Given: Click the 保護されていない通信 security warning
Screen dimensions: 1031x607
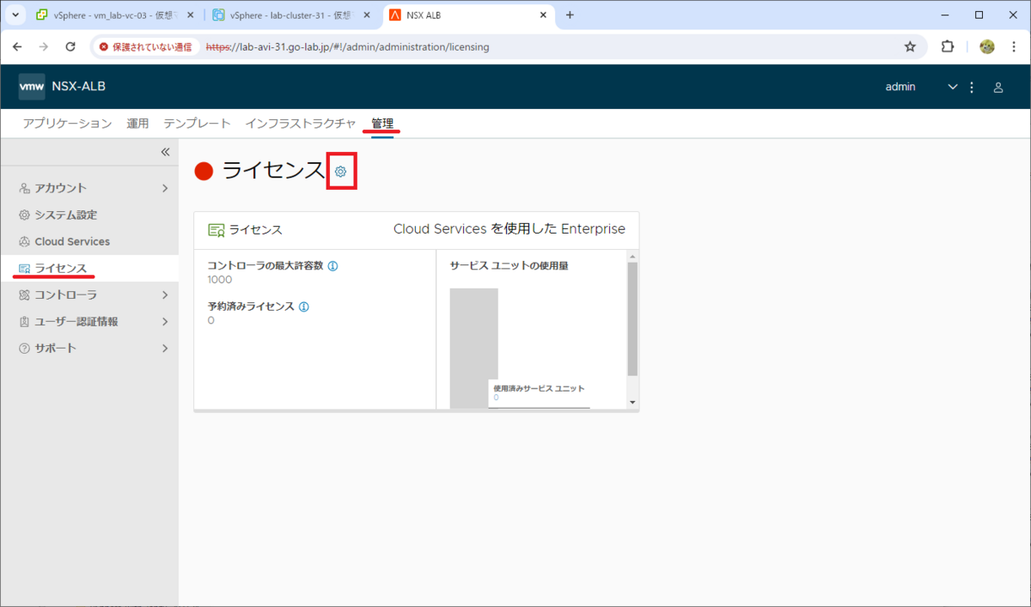Looking at the screenshot, I should (145, 47).
